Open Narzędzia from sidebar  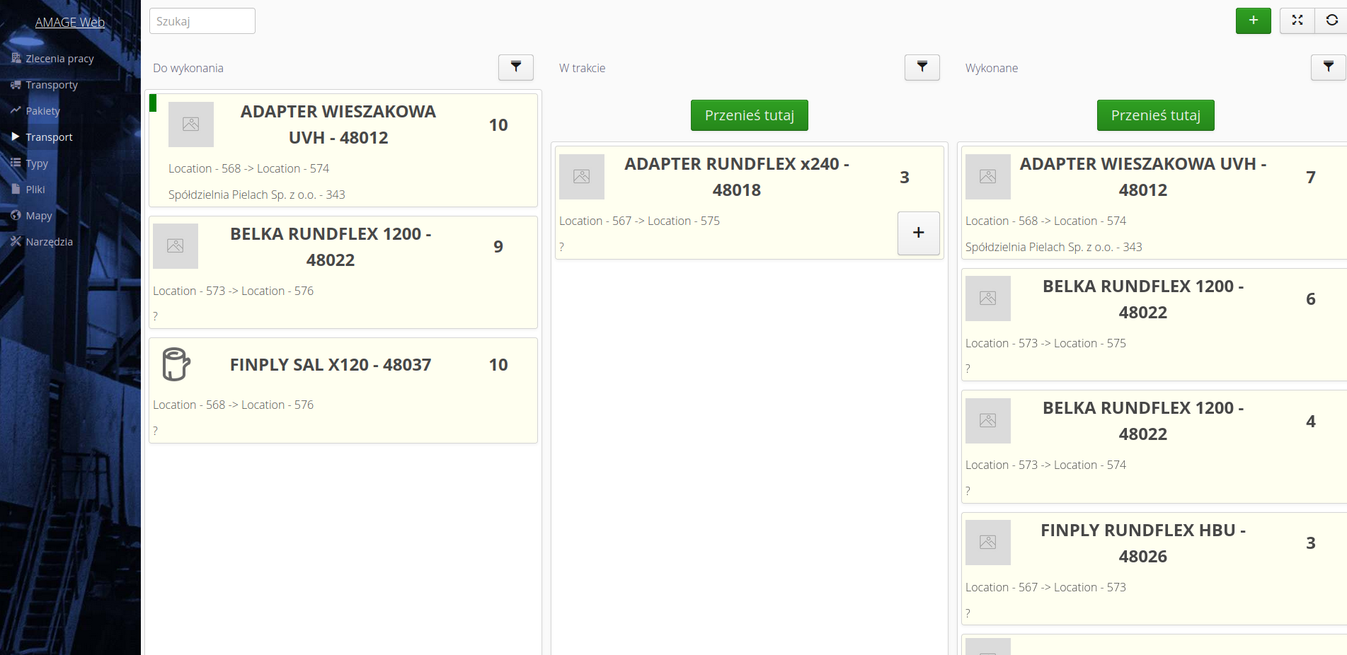click(x=49, y=242)
